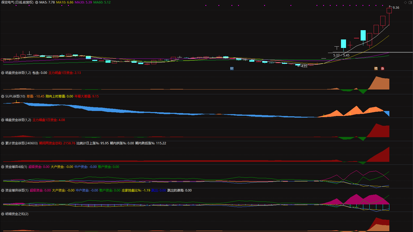Select the MA10: 6.86 label
413x232 pixels.
click(65, 2)
